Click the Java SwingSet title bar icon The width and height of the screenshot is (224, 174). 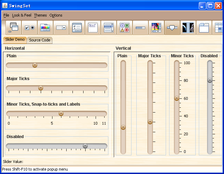(5, 6)
